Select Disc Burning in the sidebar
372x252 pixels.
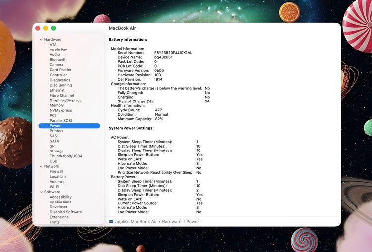(x=61, y=85)
